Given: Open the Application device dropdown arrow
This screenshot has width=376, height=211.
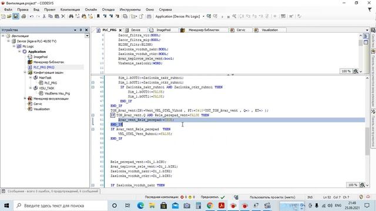Looking at the screenshot, I should tap(203, 16).
